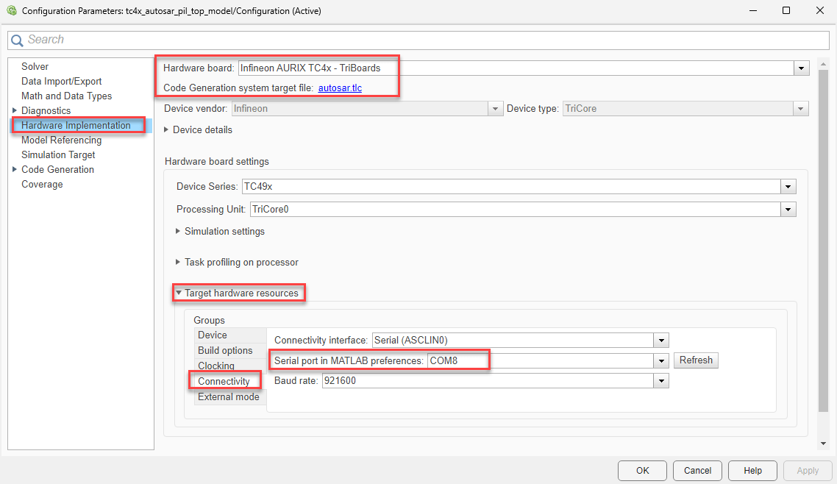837x484 pixels.
Task: Click the vertical scrollbar down arrow
Action: pyautogui.click(x=823, y=444)
